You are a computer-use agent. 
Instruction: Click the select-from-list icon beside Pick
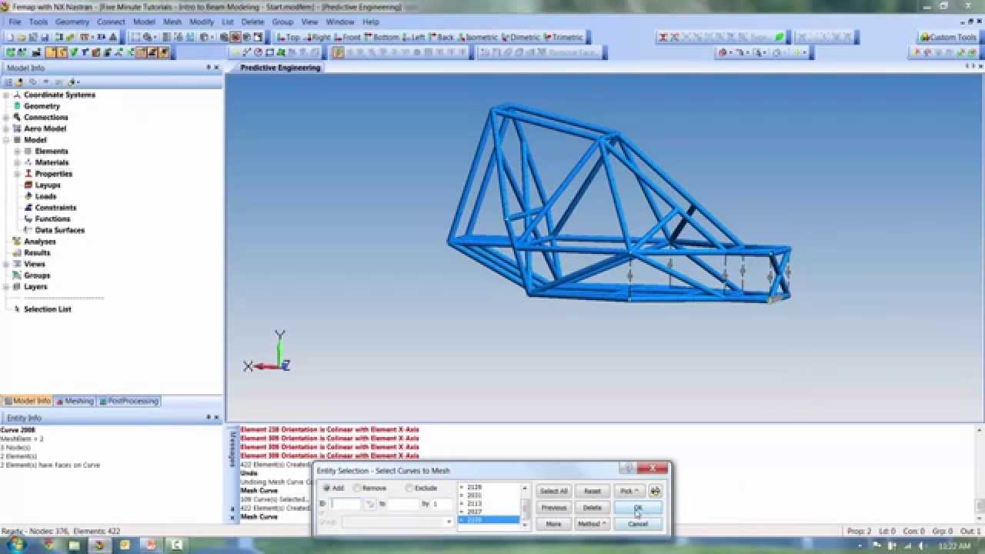click(656, 491)
